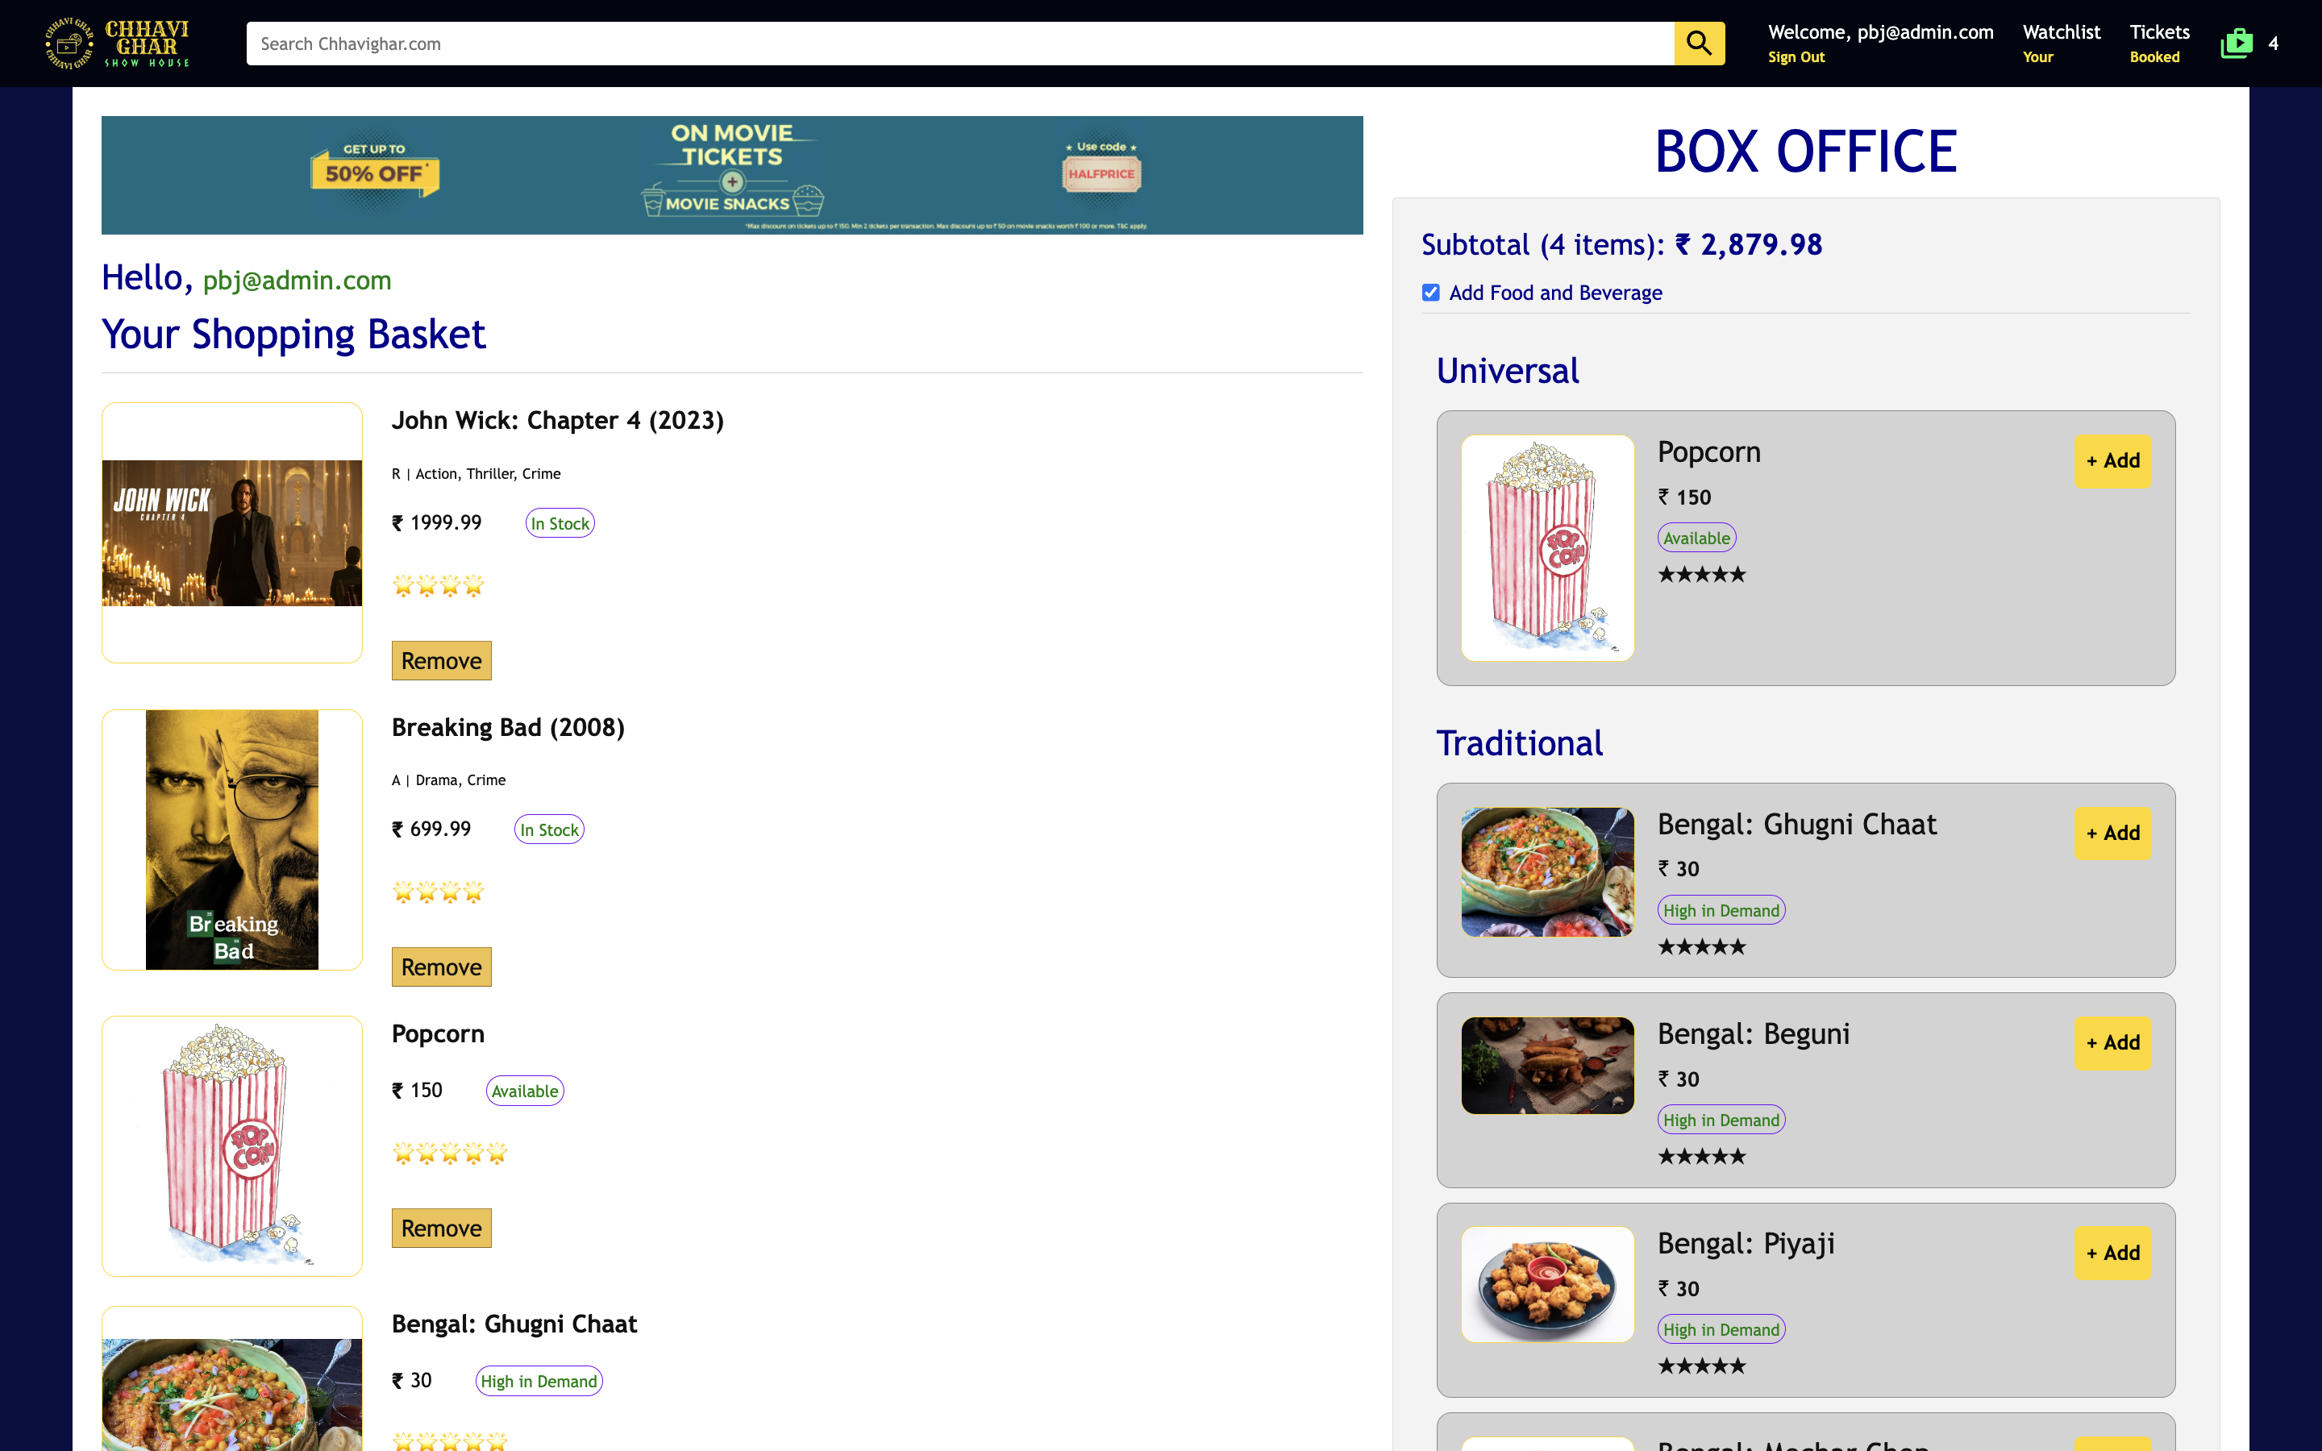Click the black star rating for Beguni
This screenshot has width=2322, height=1451.
point(1701,1157)
